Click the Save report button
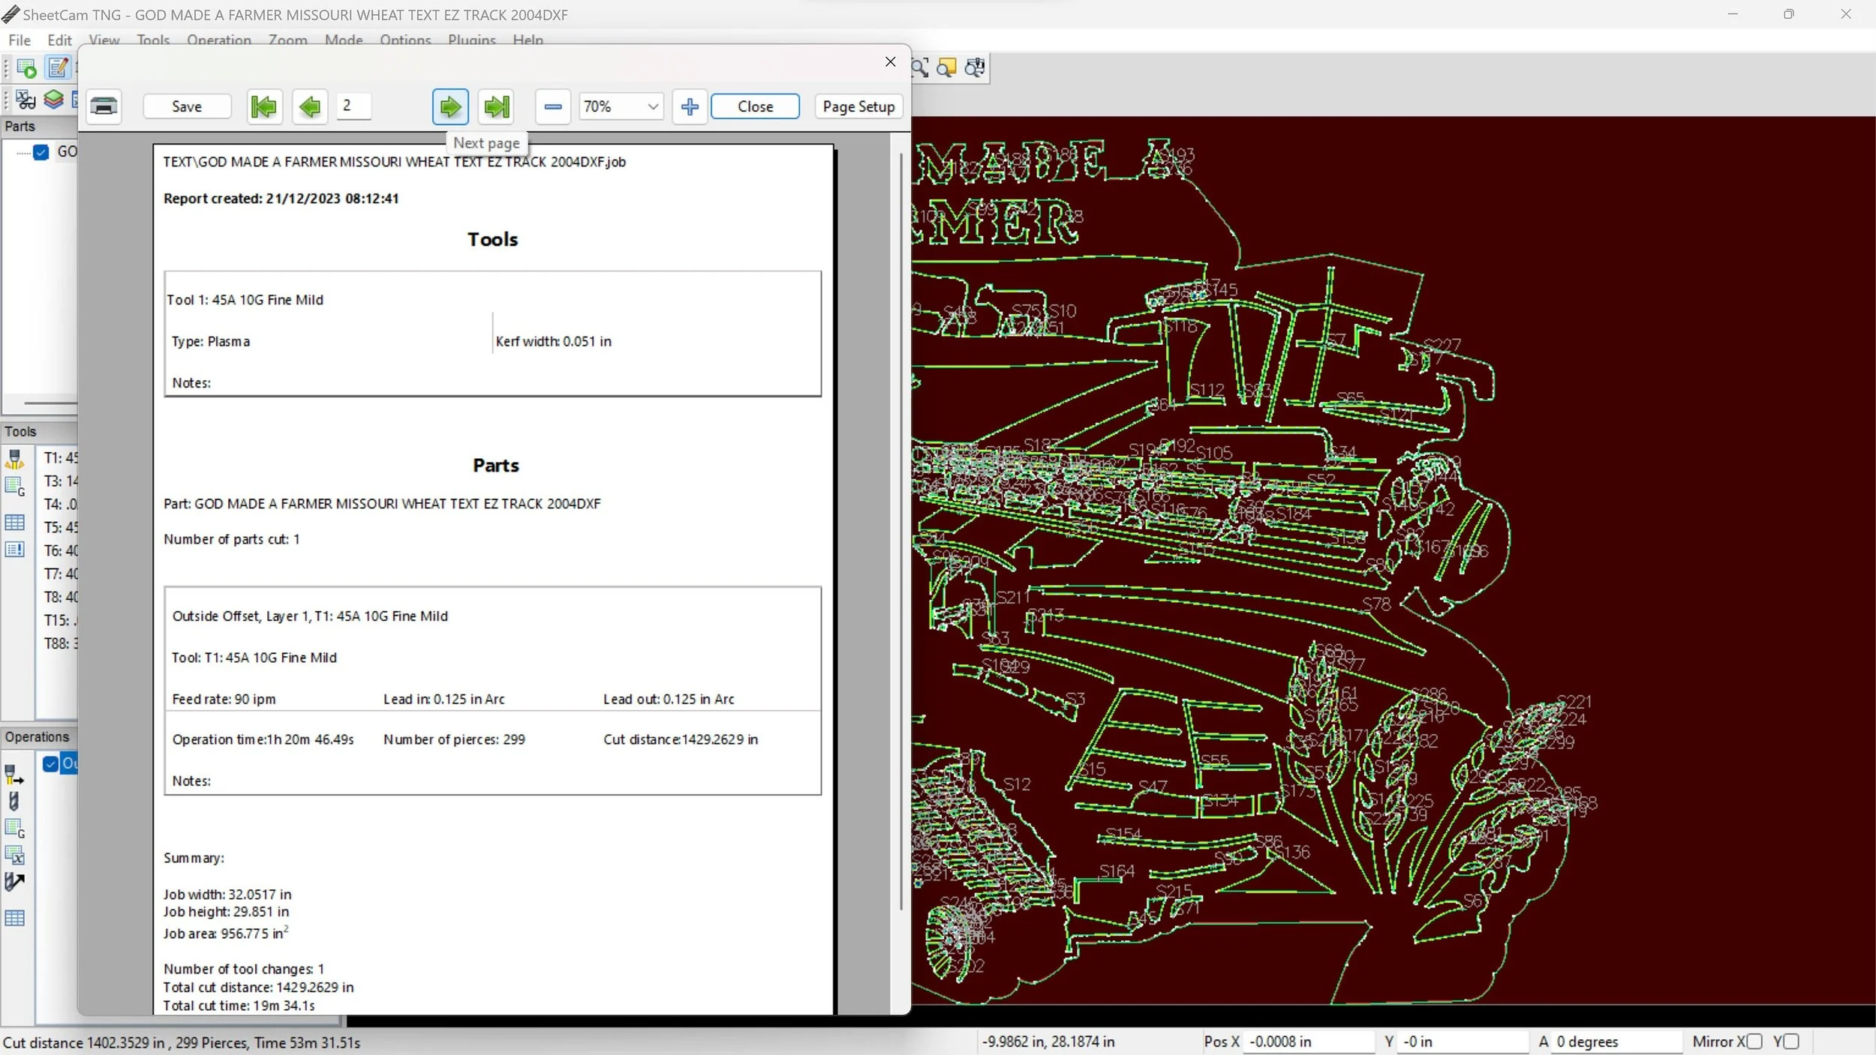The image size is (1876, 1055). (x=187, y=106)
